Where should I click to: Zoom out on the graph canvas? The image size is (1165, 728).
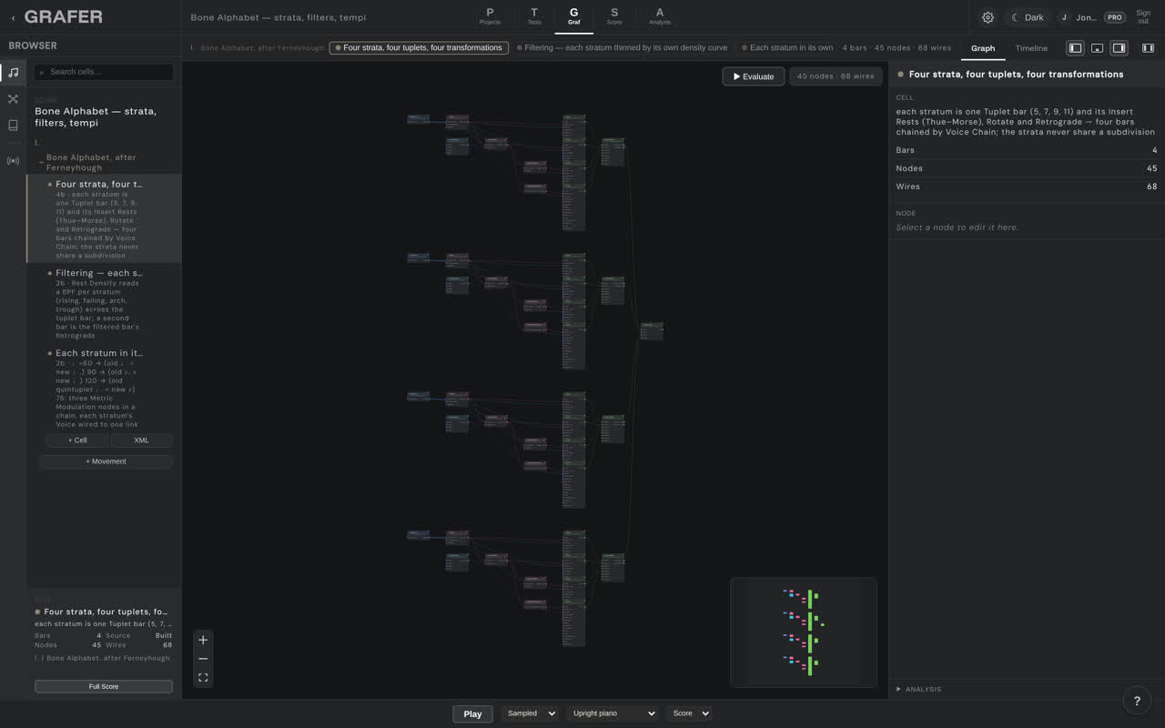(203, 659)
